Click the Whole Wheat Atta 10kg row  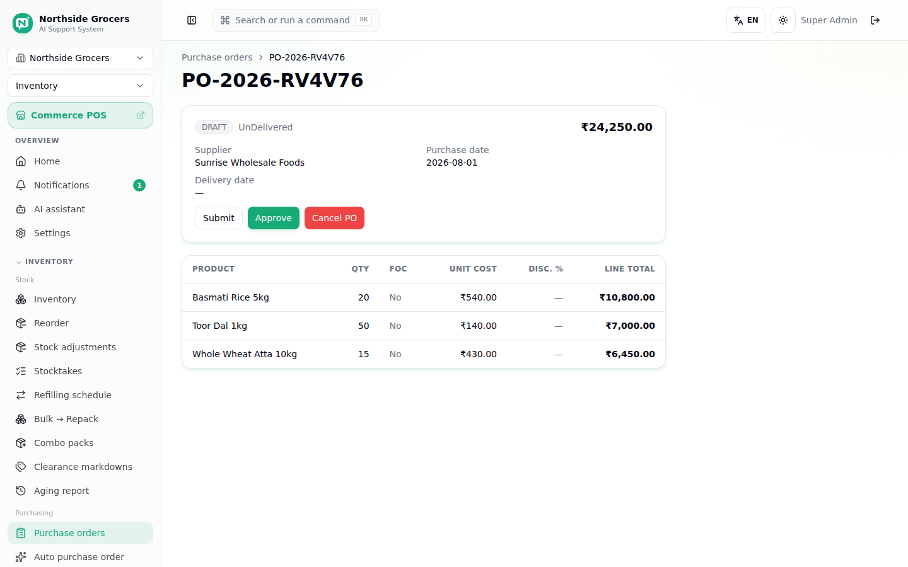424,354
